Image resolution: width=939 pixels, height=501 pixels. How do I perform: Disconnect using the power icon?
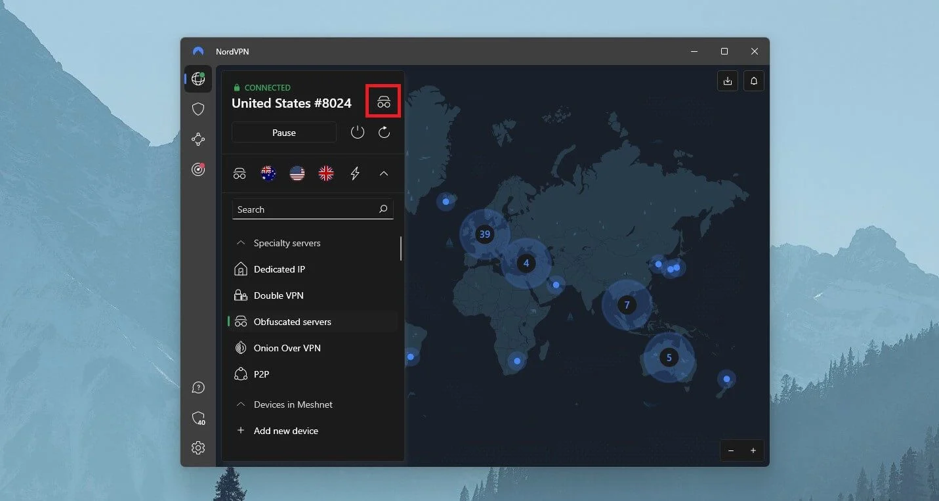(x=357, y=133)
